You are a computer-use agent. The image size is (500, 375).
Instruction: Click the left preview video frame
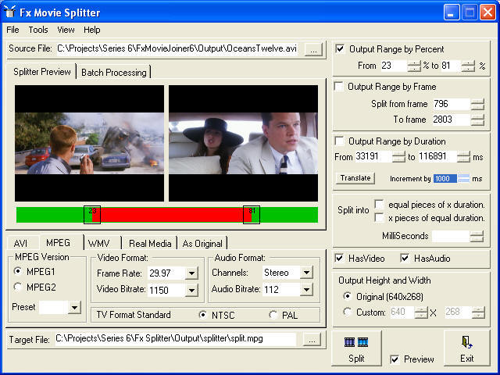point(89,143)
